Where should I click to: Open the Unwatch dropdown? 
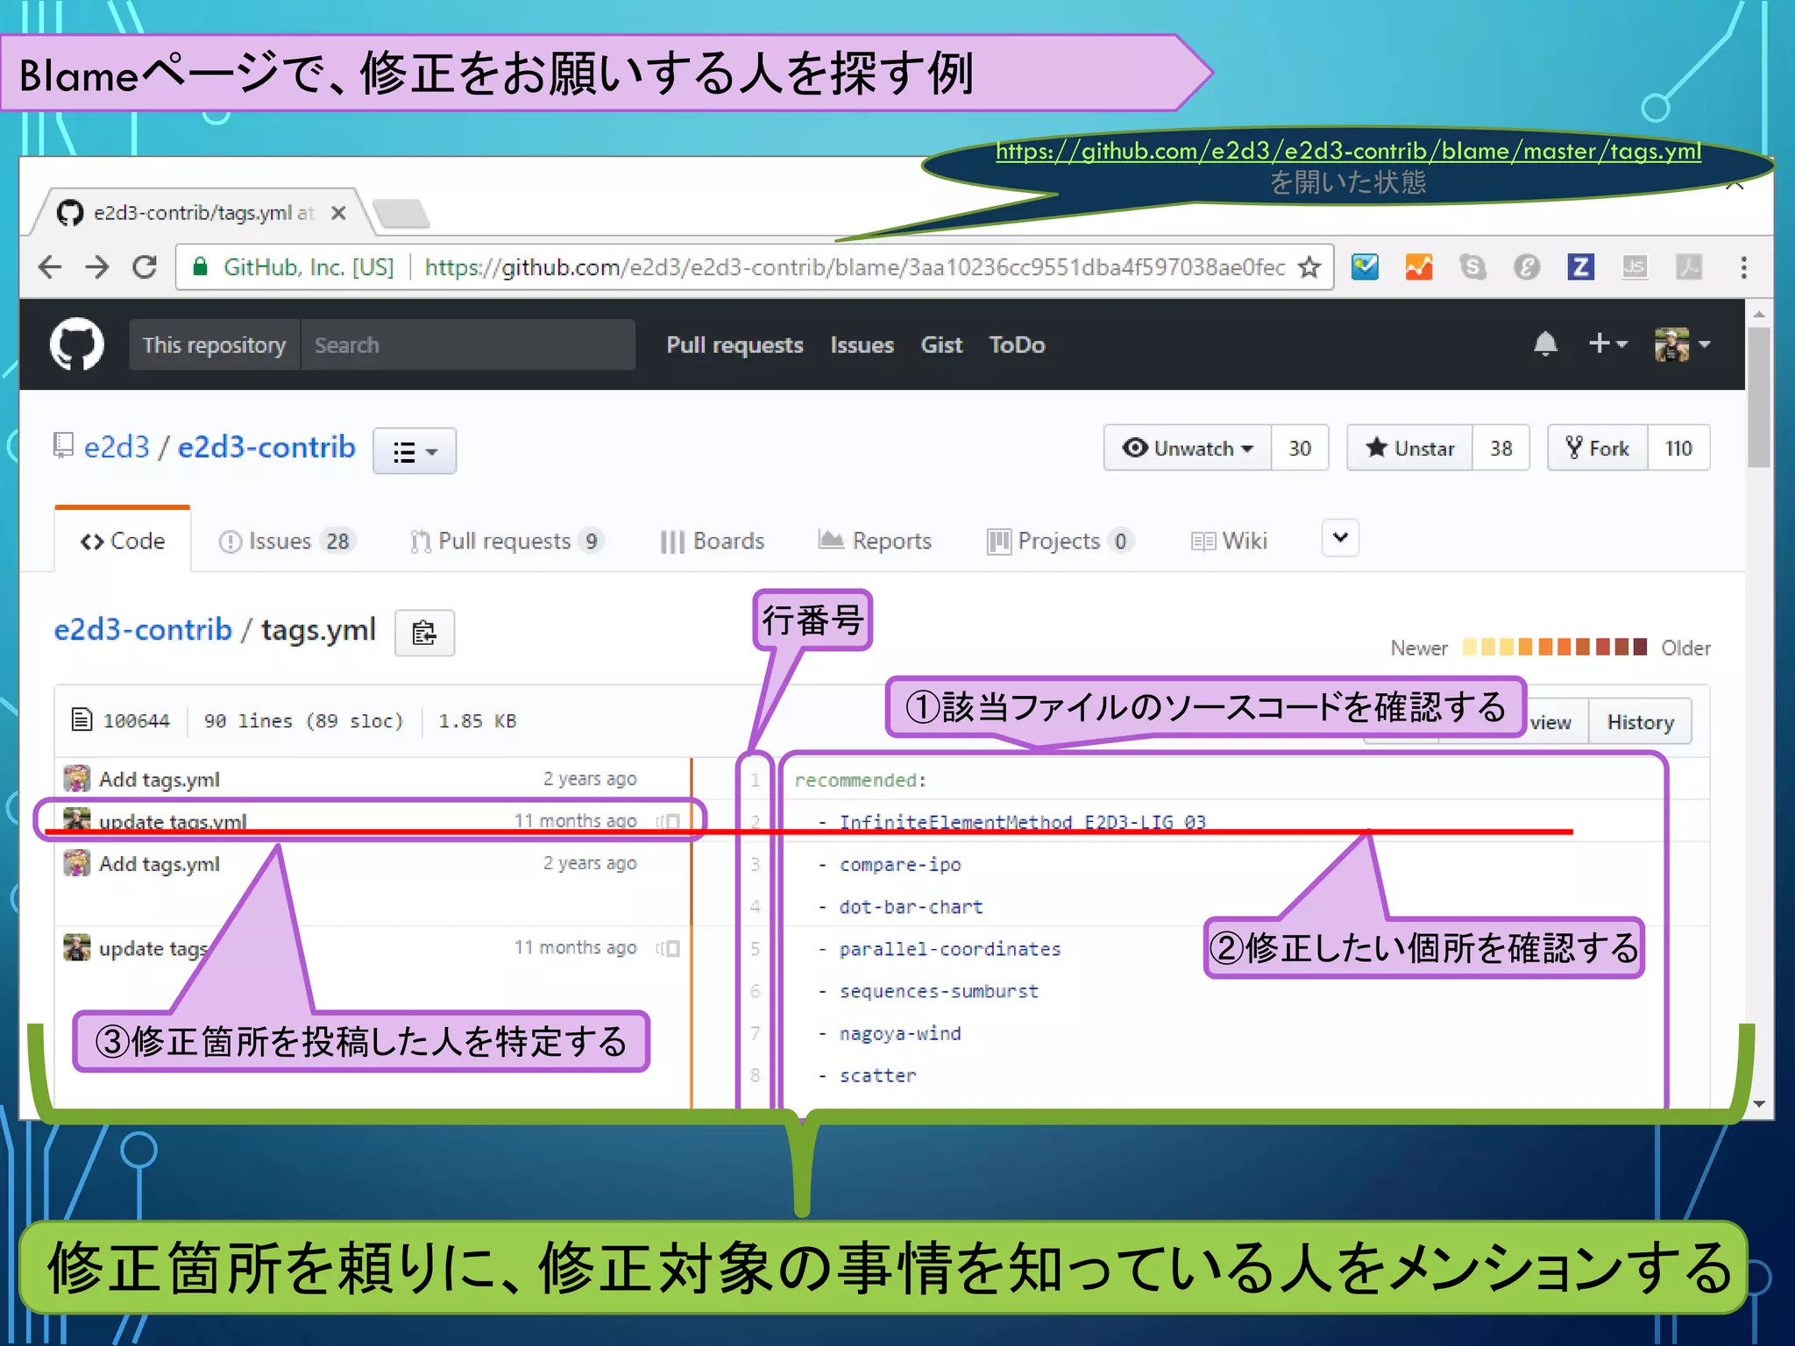point(1188,448)
